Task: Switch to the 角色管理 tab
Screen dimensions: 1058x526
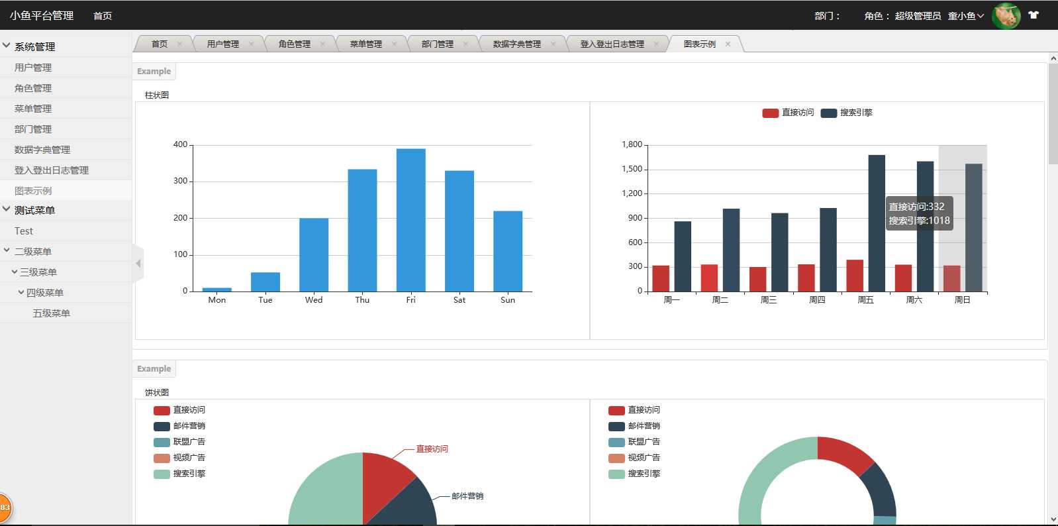Action: (x=295, y=44)
